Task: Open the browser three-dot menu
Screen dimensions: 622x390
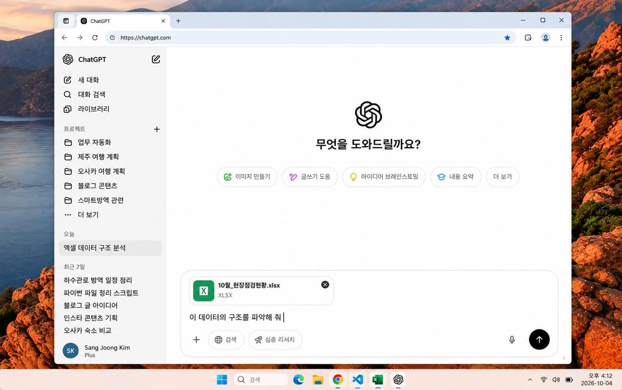Action: click(x=561, y=38)
